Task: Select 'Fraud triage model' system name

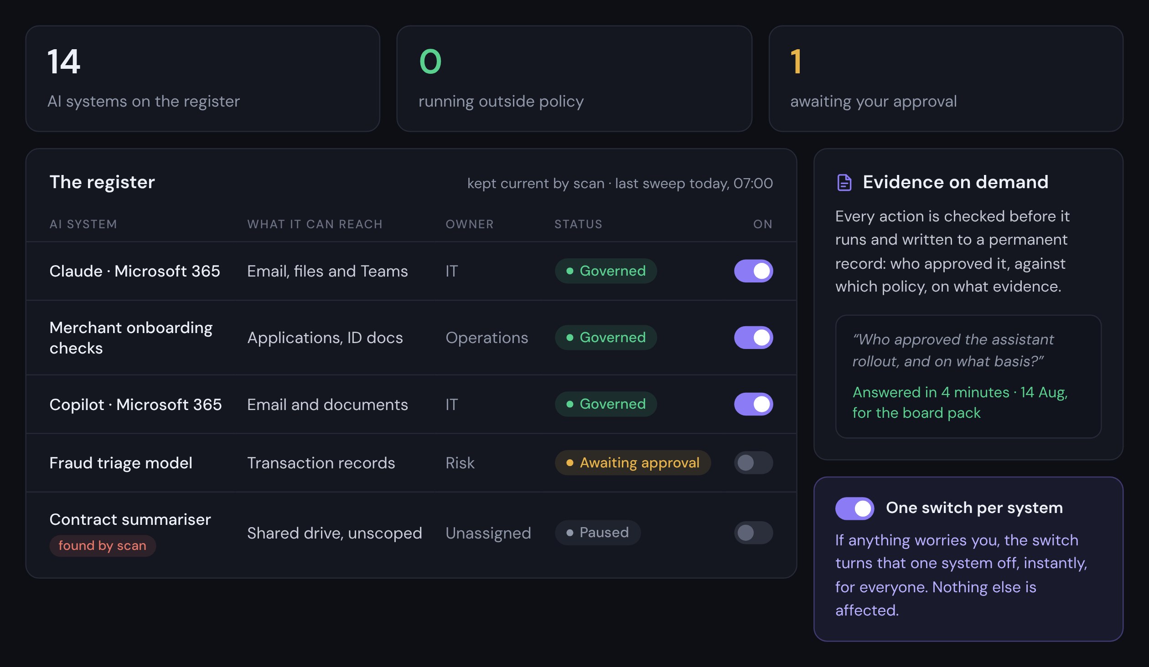Action: point(121,463)
